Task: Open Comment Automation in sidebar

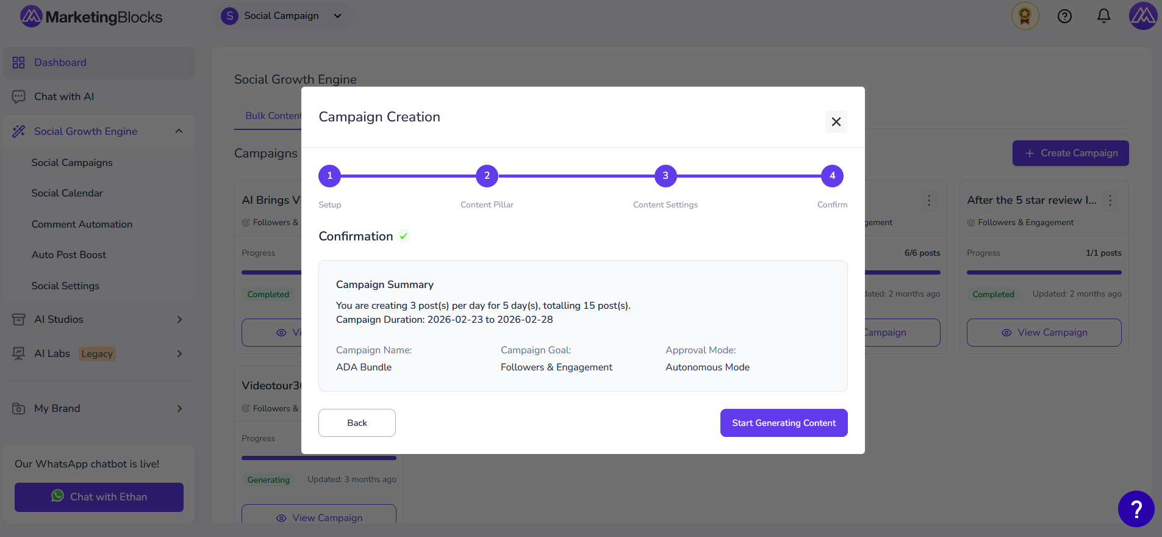Action: [x=82, y=224]
